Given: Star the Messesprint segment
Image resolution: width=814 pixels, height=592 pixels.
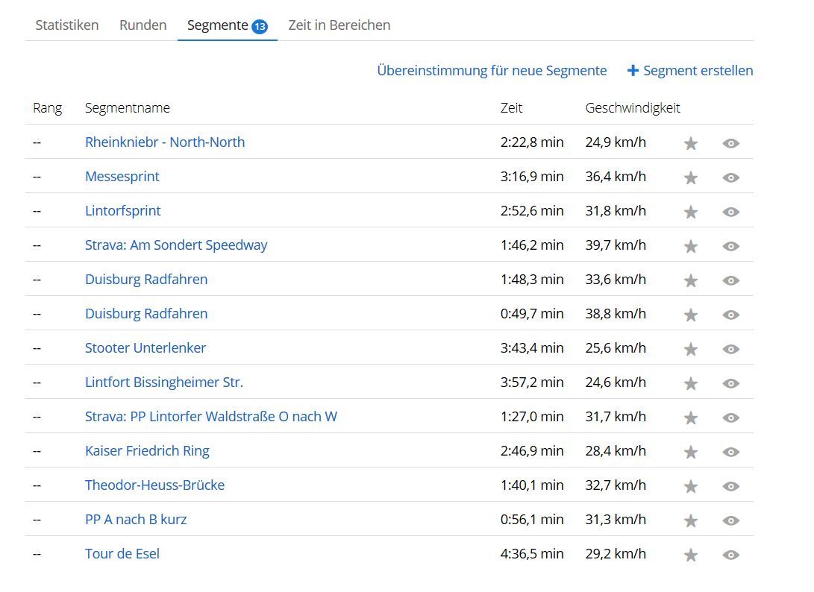Looking at the screenshot, I should click(x=691, y=177).
